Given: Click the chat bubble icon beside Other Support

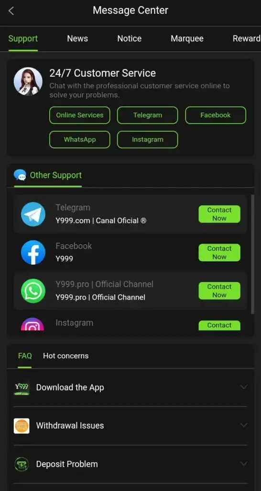Looking at the screenshot, I should [x=20, y=175].
